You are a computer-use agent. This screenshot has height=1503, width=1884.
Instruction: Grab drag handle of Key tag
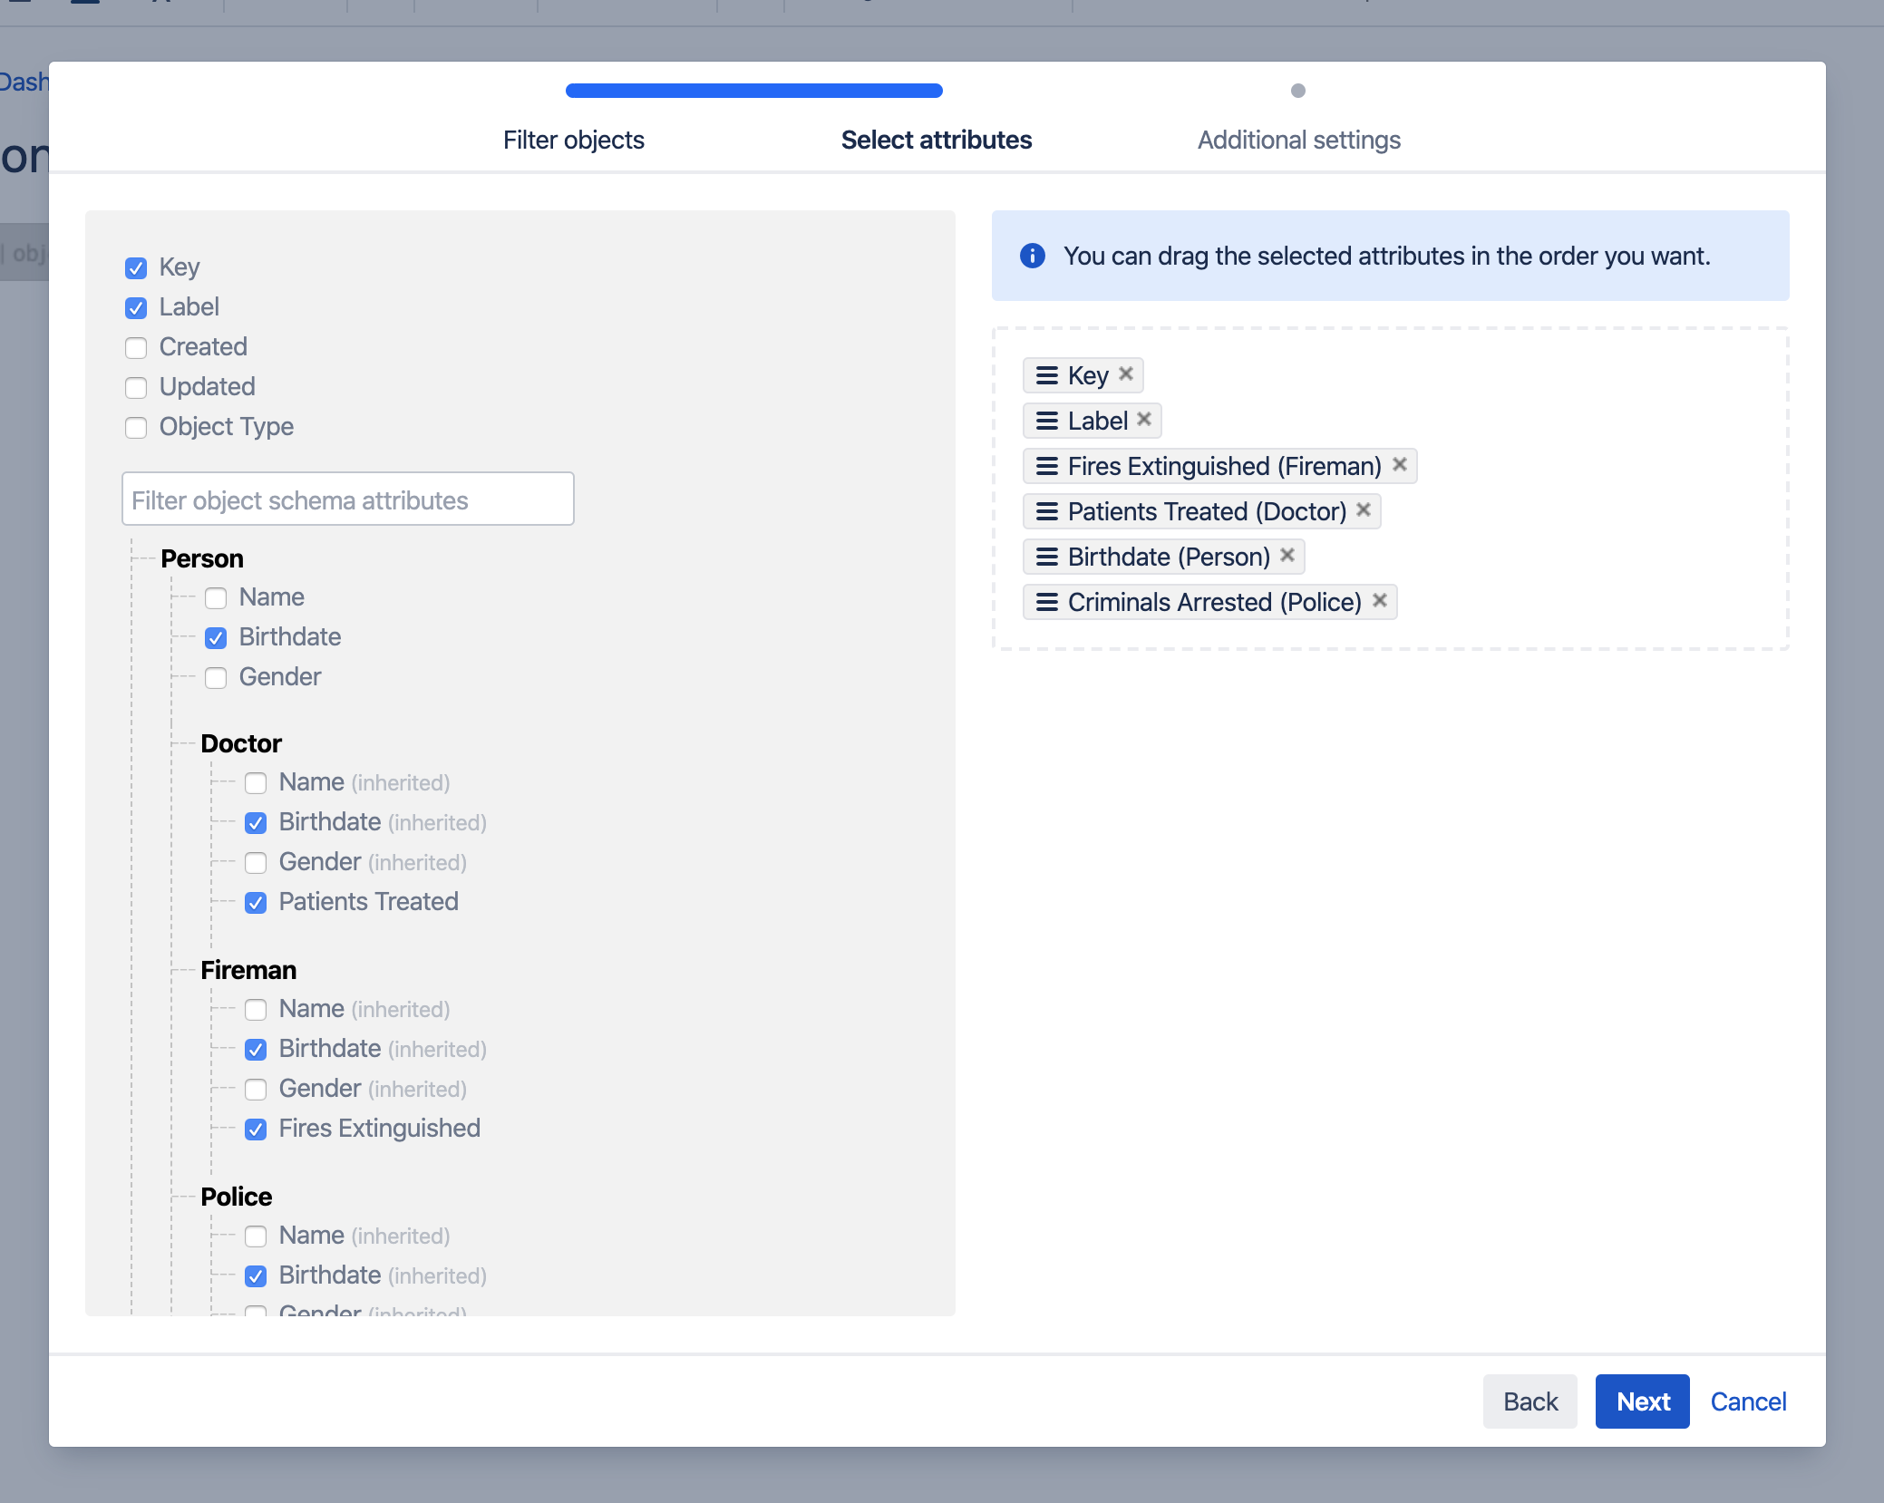pos(1047,375)
